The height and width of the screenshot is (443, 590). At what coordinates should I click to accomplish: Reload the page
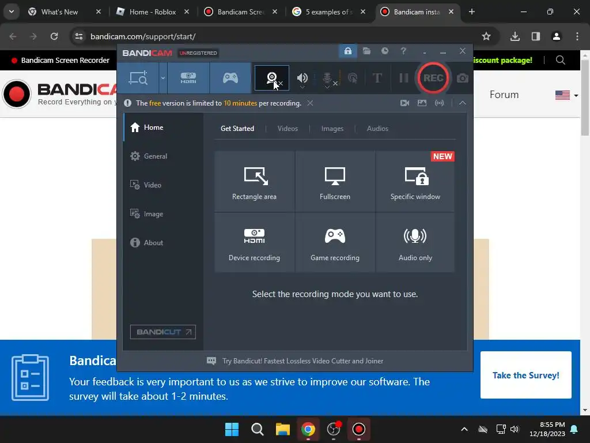point(54,36)
